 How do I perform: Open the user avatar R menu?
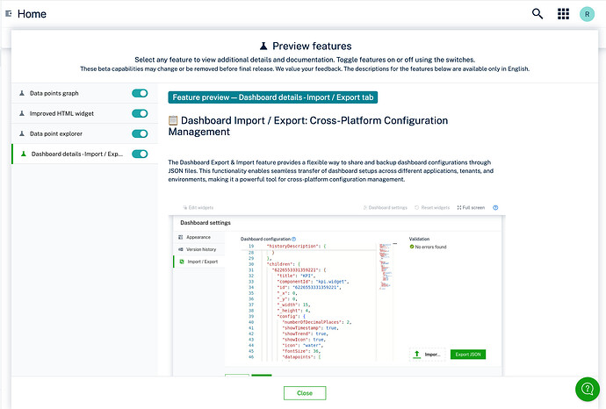click(x=587, y=14)
